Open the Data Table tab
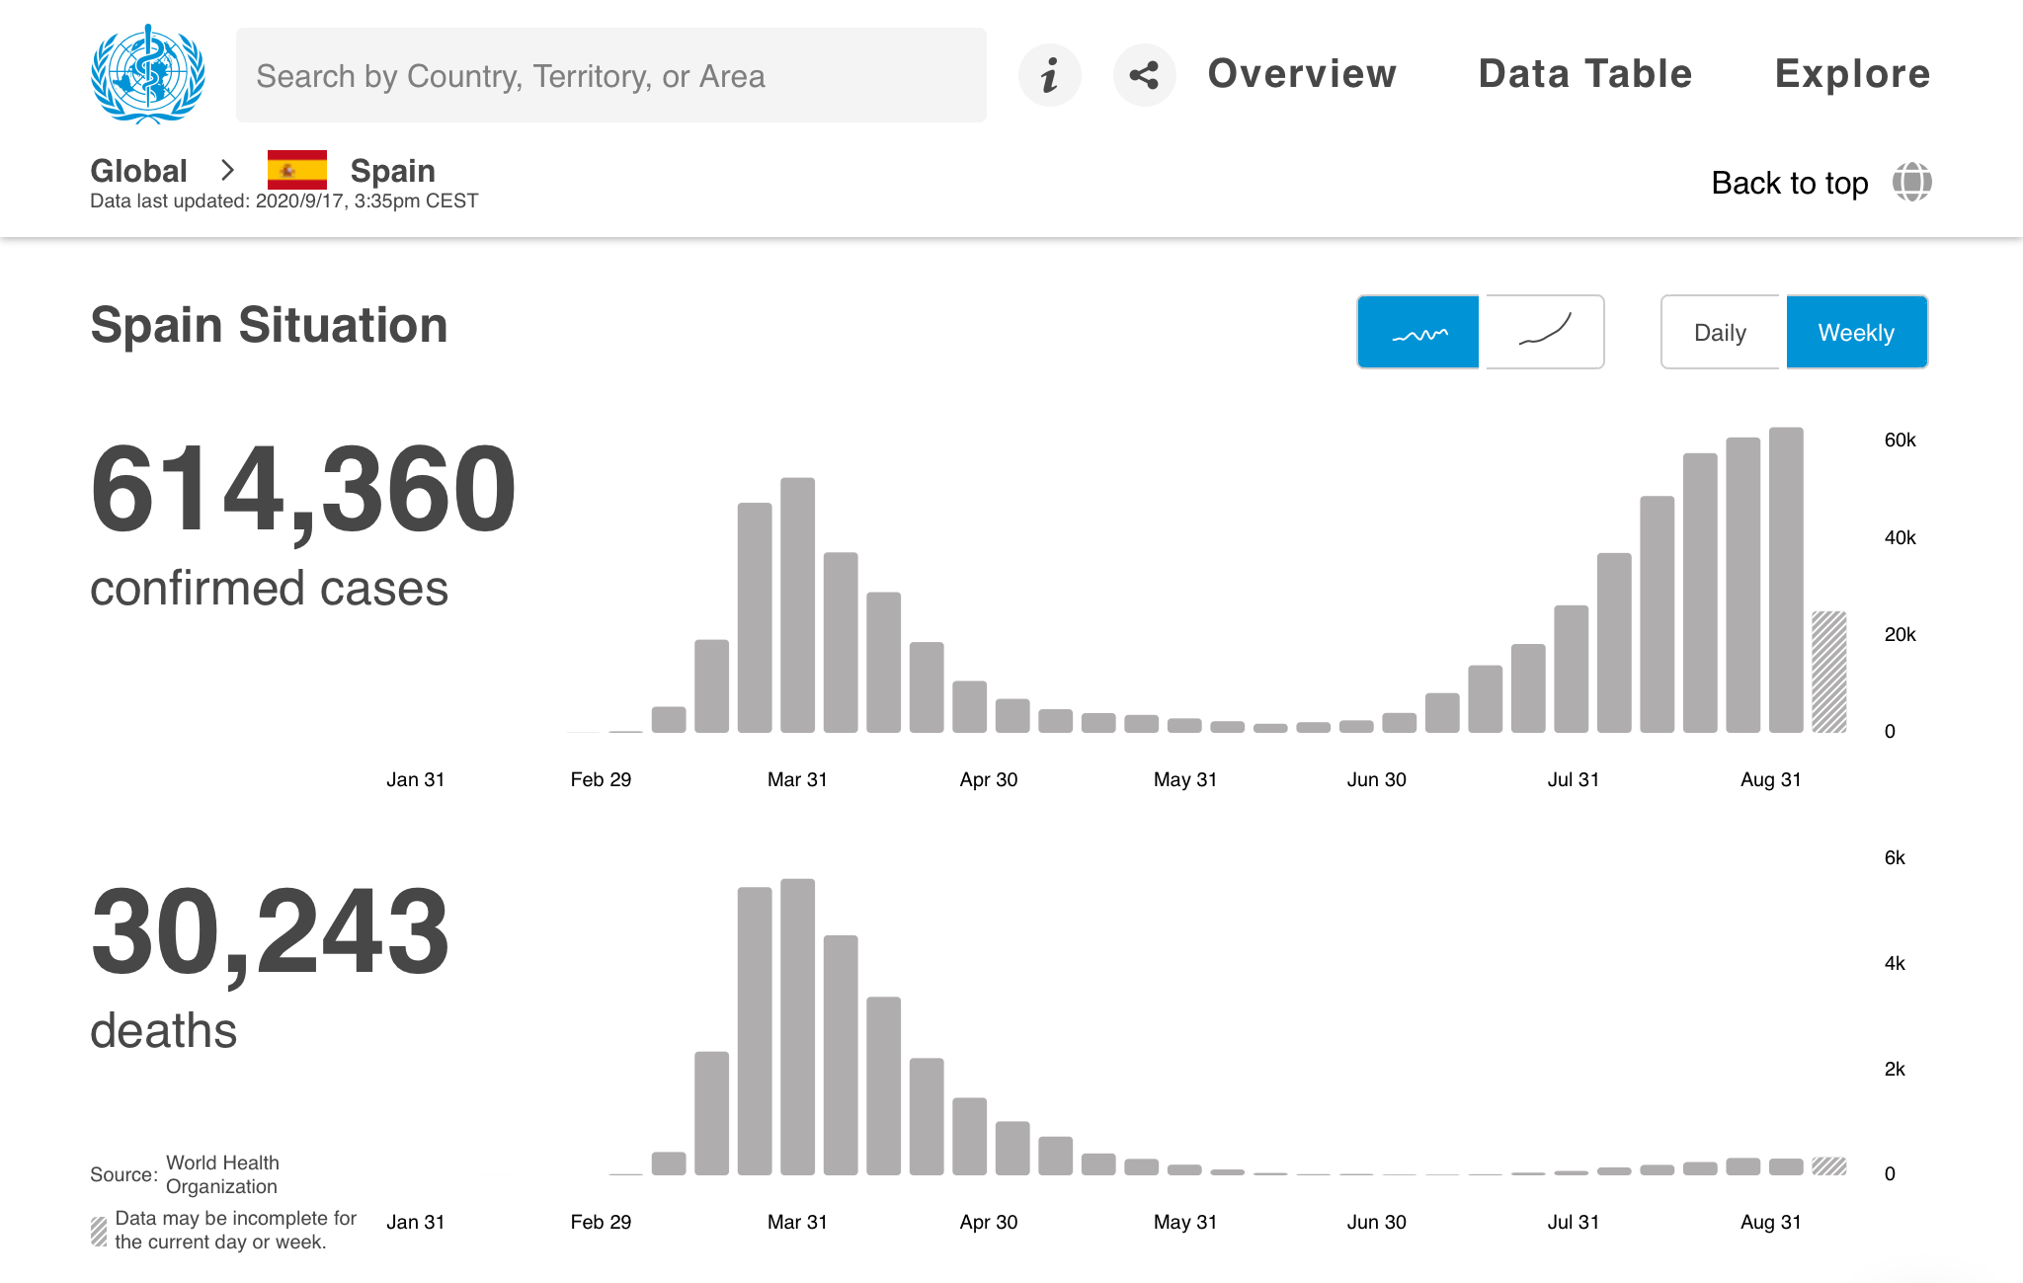 (x=1584, y=74)
